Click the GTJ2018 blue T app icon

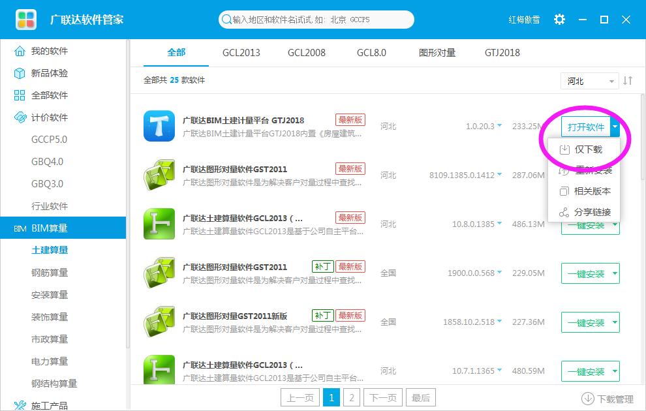click(x=159, y=126)
